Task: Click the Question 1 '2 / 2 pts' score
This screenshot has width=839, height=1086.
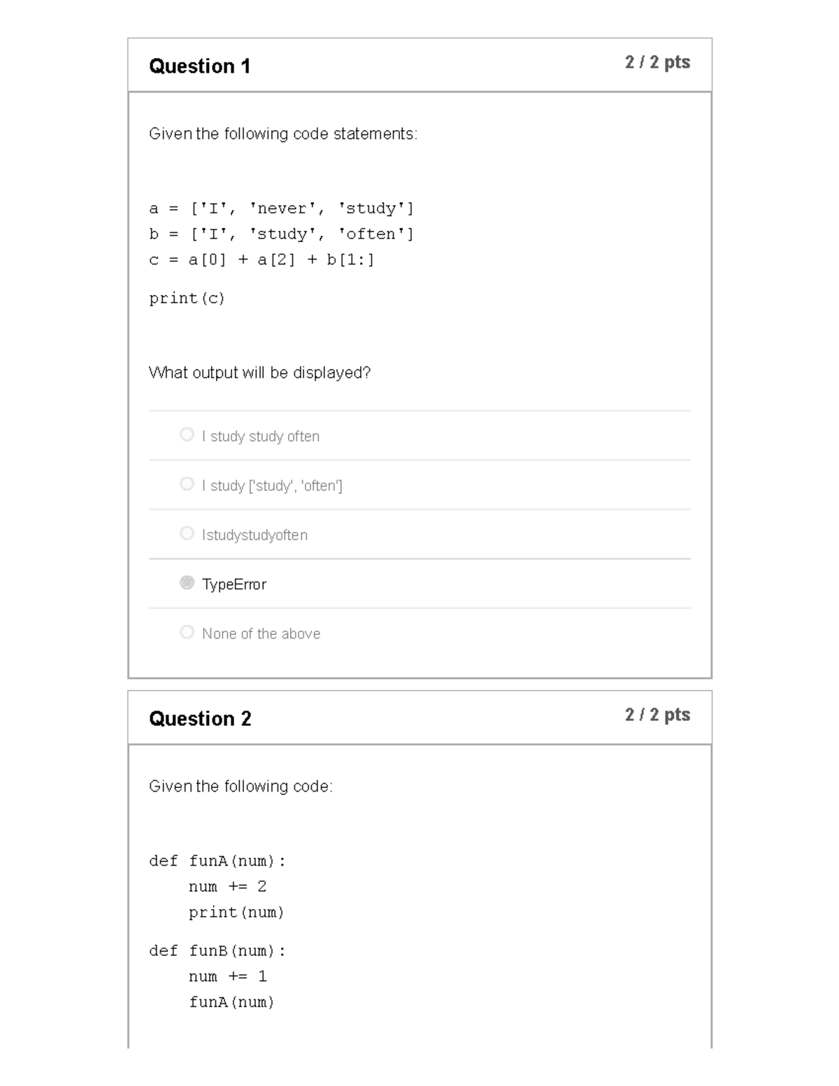Action: 657,62
